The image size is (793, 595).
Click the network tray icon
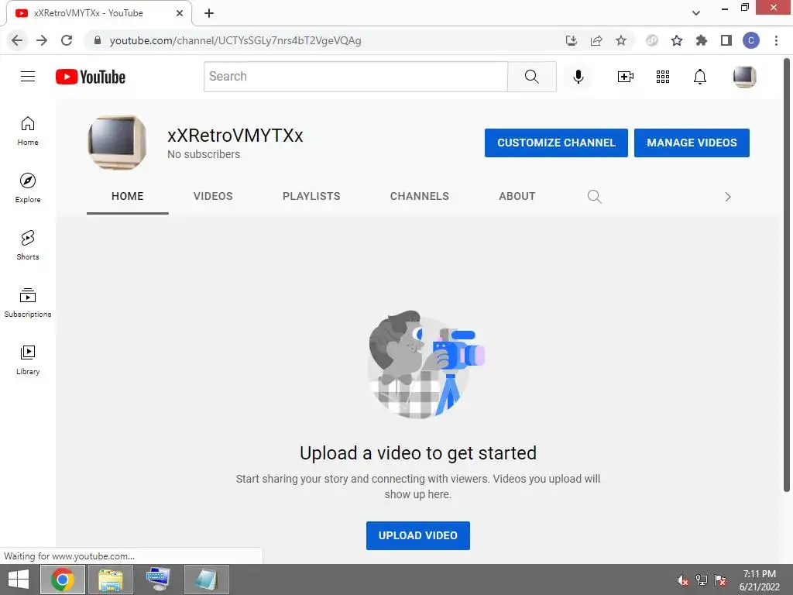pyautogui.click(x=702, y=580)
